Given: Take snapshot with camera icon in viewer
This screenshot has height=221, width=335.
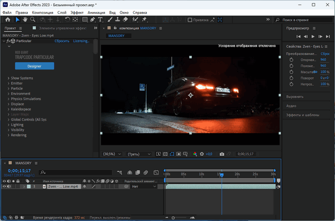Looking at the screenshot, I should 222,154.
